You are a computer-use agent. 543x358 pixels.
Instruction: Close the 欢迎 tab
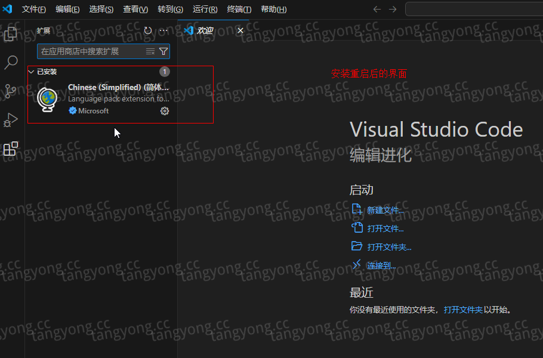click(240, 31)
